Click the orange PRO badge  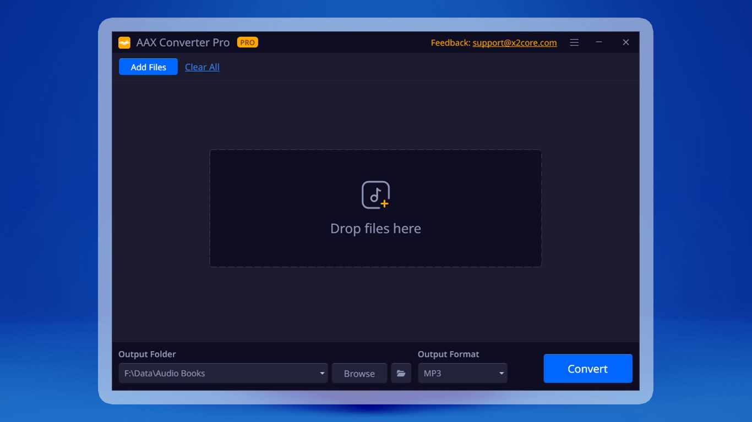click(247, 42)
